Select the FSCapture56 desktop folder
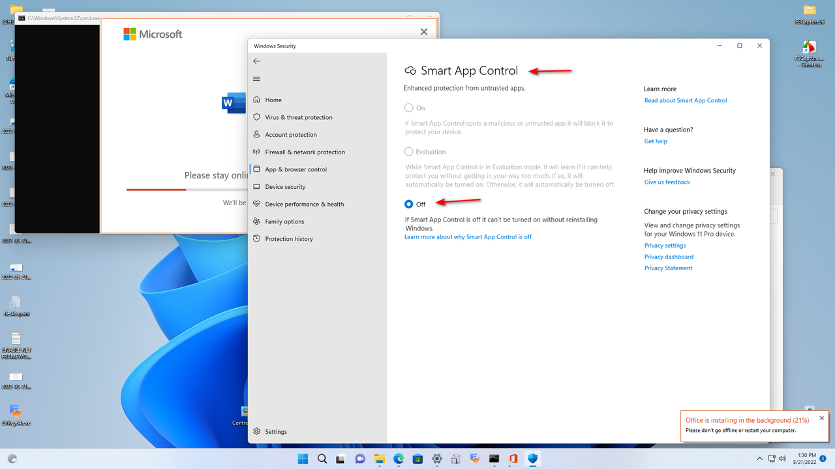This screenshot has width=835, height=469. pos(810,14)
